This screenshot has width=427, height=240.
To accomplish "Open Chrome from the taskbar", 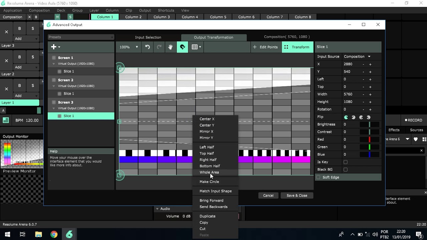I will pos(54,234).
